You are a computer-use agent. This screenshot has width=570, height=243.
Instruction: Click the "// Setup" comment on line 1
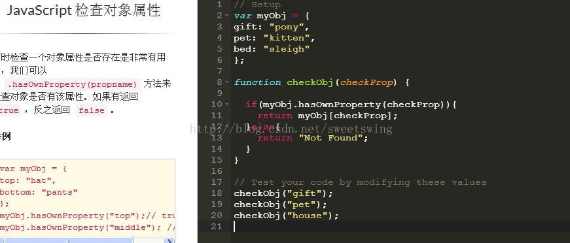[257, 5]
